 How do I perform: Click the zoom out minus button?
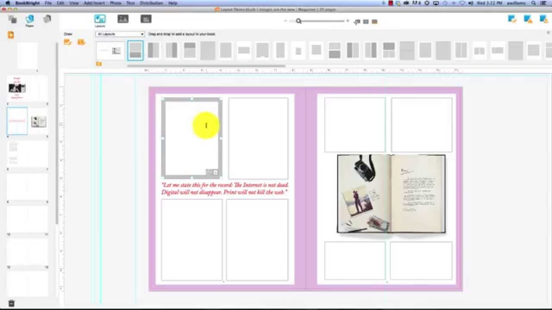pyautogui.click(x=285, y=21)
